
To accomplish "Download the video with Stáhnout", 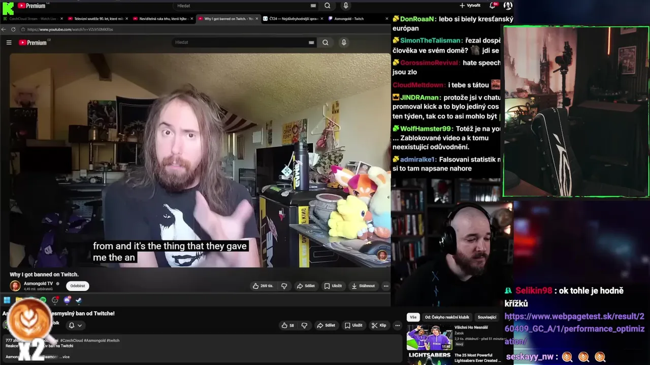I will (x=364, y=286).
